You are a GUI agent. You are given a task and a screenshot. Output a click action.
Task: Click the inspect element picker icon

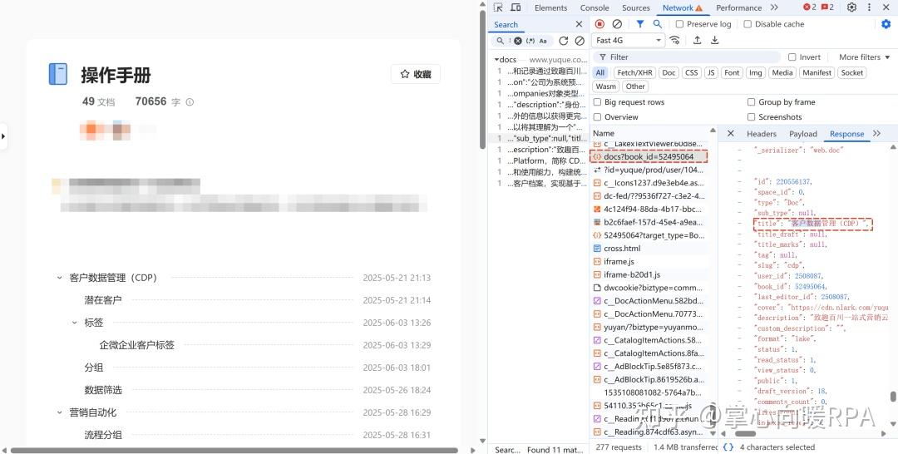[x=498, y=7]
